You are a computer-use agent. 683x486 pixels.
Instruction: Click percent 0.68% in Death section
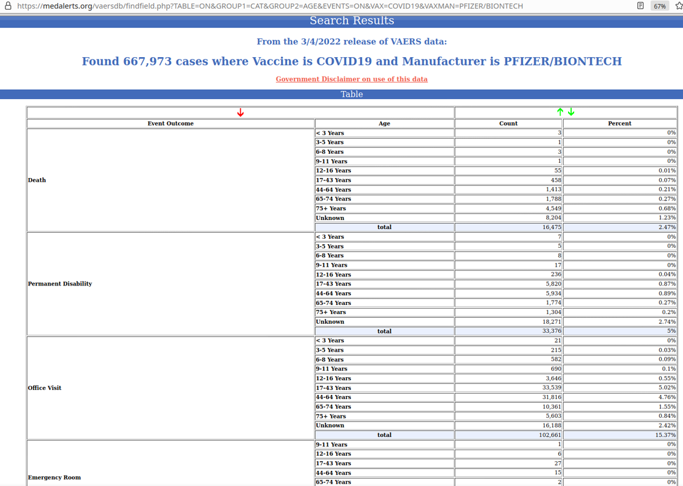(619, 208)
